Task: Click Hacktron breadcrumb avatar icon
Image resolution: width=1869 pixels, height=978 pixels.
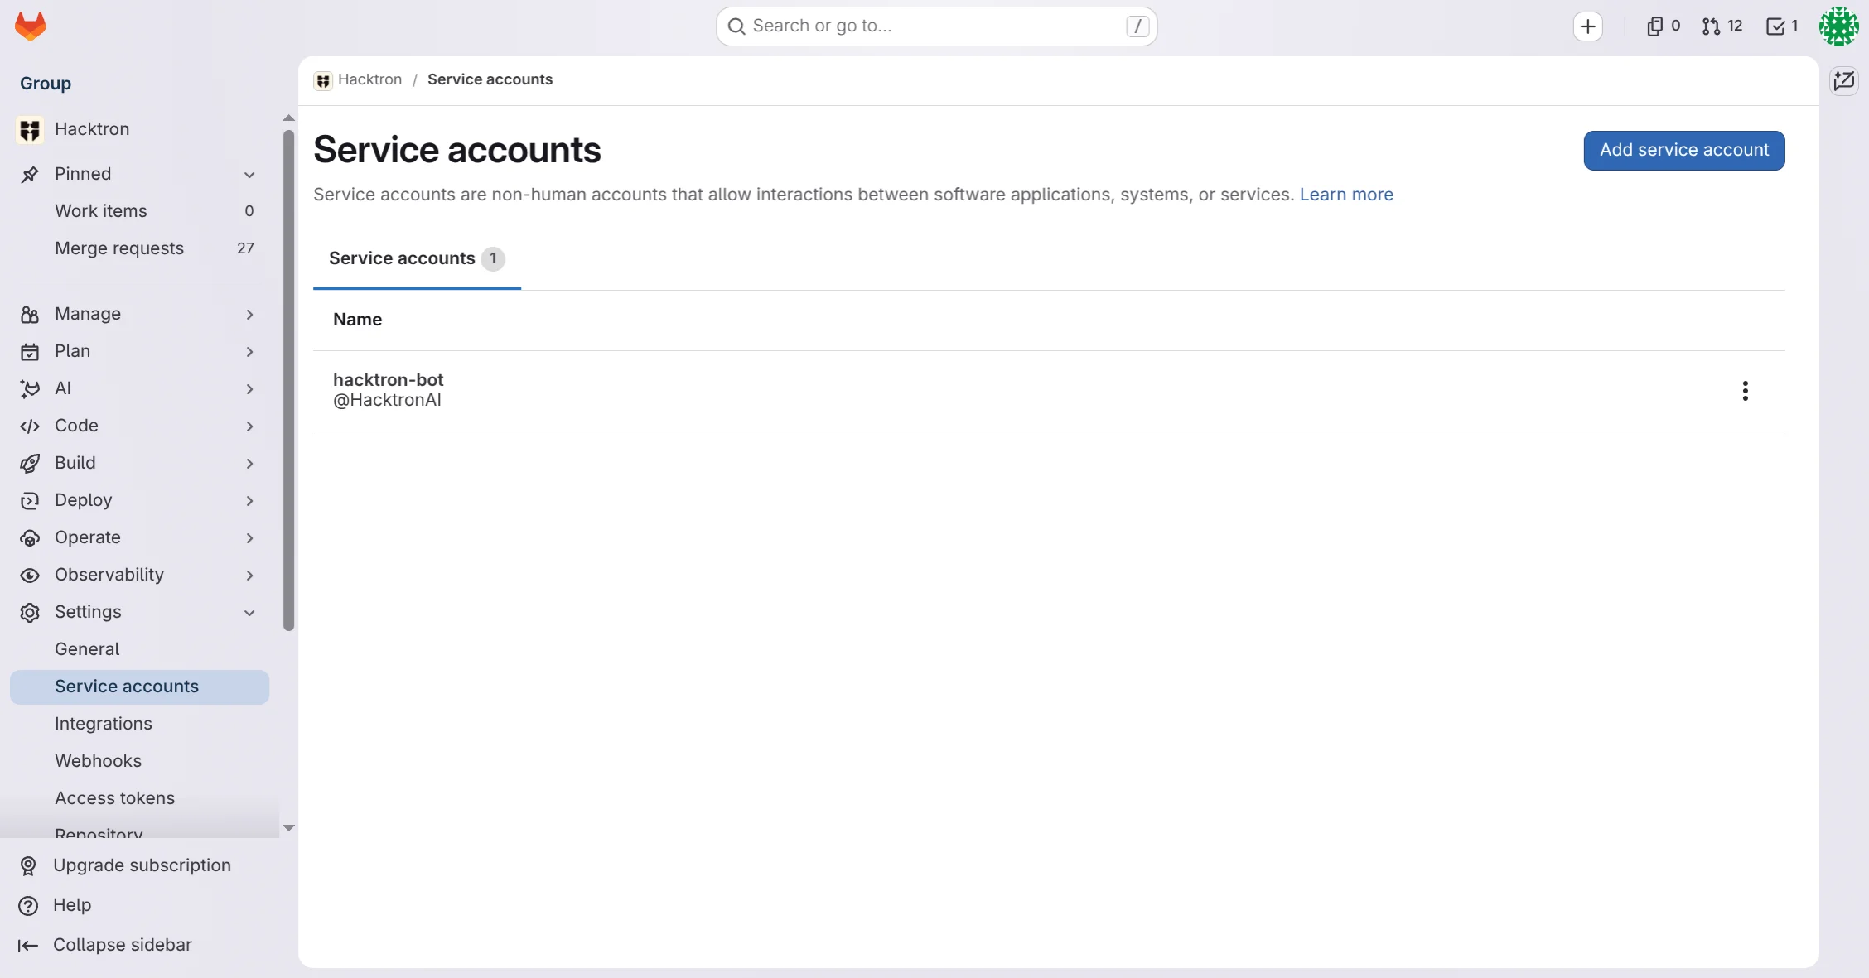Action: pos(323,80)
